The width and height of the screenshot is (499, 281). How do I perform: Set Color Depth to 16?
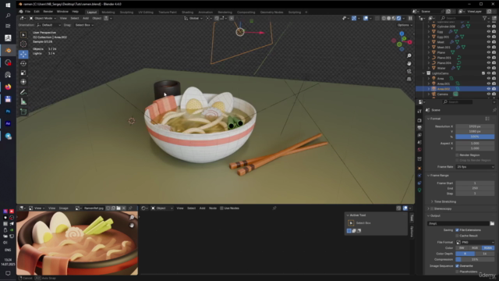coord(485,254)
